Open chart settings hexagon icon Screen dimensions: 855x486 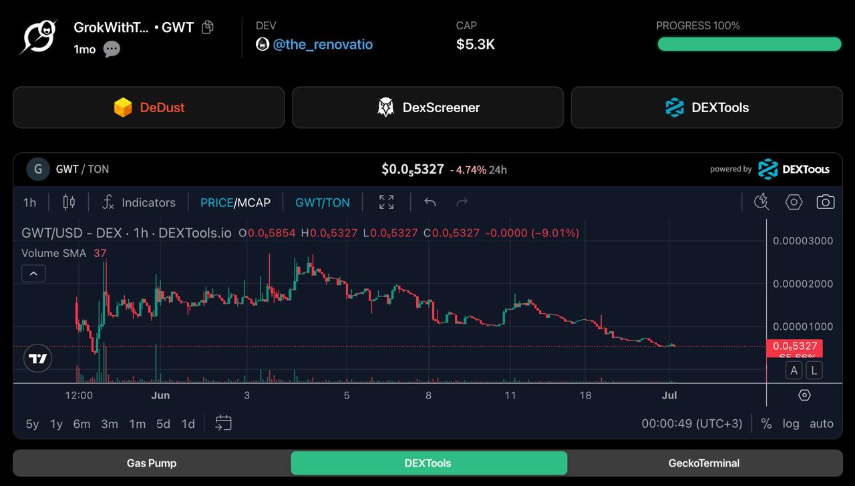pyautogui.click(x=794, y=202)
